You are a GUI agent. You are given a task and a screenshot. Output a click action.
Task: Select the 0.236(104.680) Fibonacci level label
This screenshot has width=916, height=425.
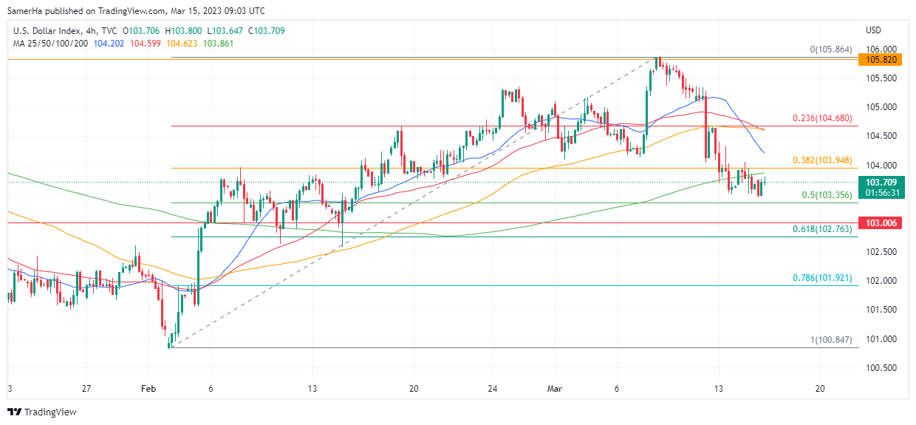[x=822, y=118]
